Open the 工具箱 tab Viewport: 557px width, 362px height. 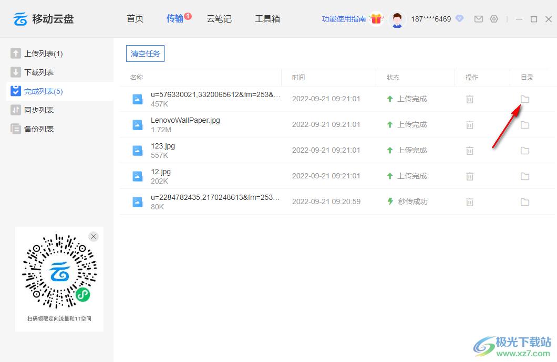tap(267, 19)
